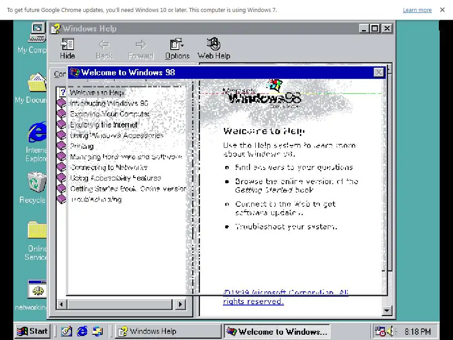
Task: Dismiss the Chrome update notification banner
Action: (442, 10)
